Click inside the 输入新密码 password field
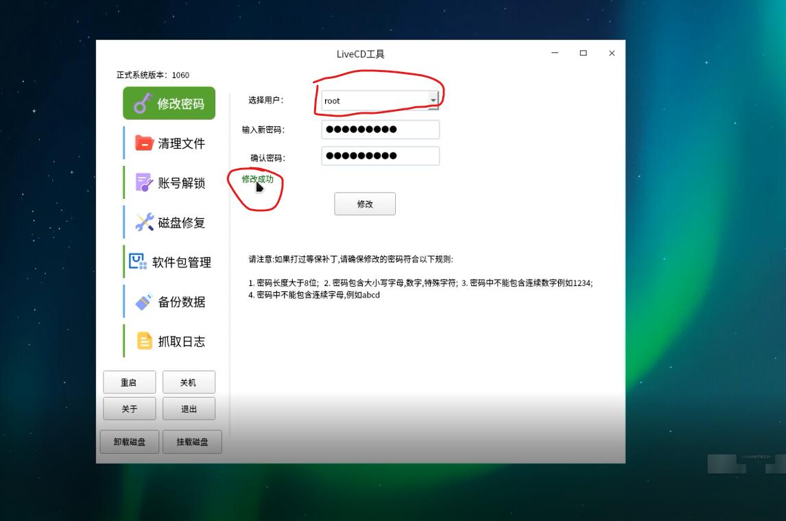Viewport: 786px width, 521px height. pos(380,129)
